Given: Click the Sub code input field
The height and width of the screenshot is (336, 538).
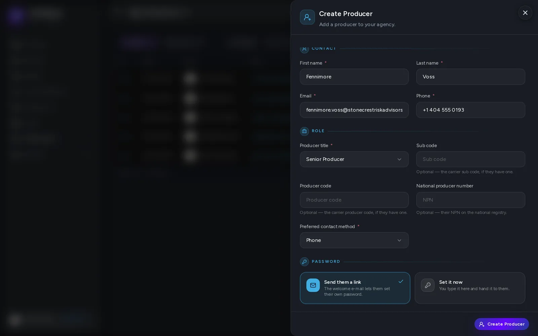Looking at the screenshot, I should [470, 159].
